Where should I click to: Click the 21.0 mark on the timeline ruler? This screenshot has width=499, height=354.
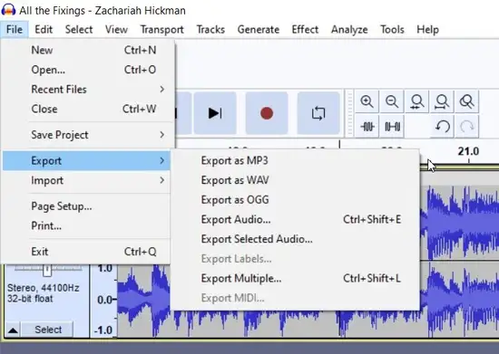pos(468,151)
